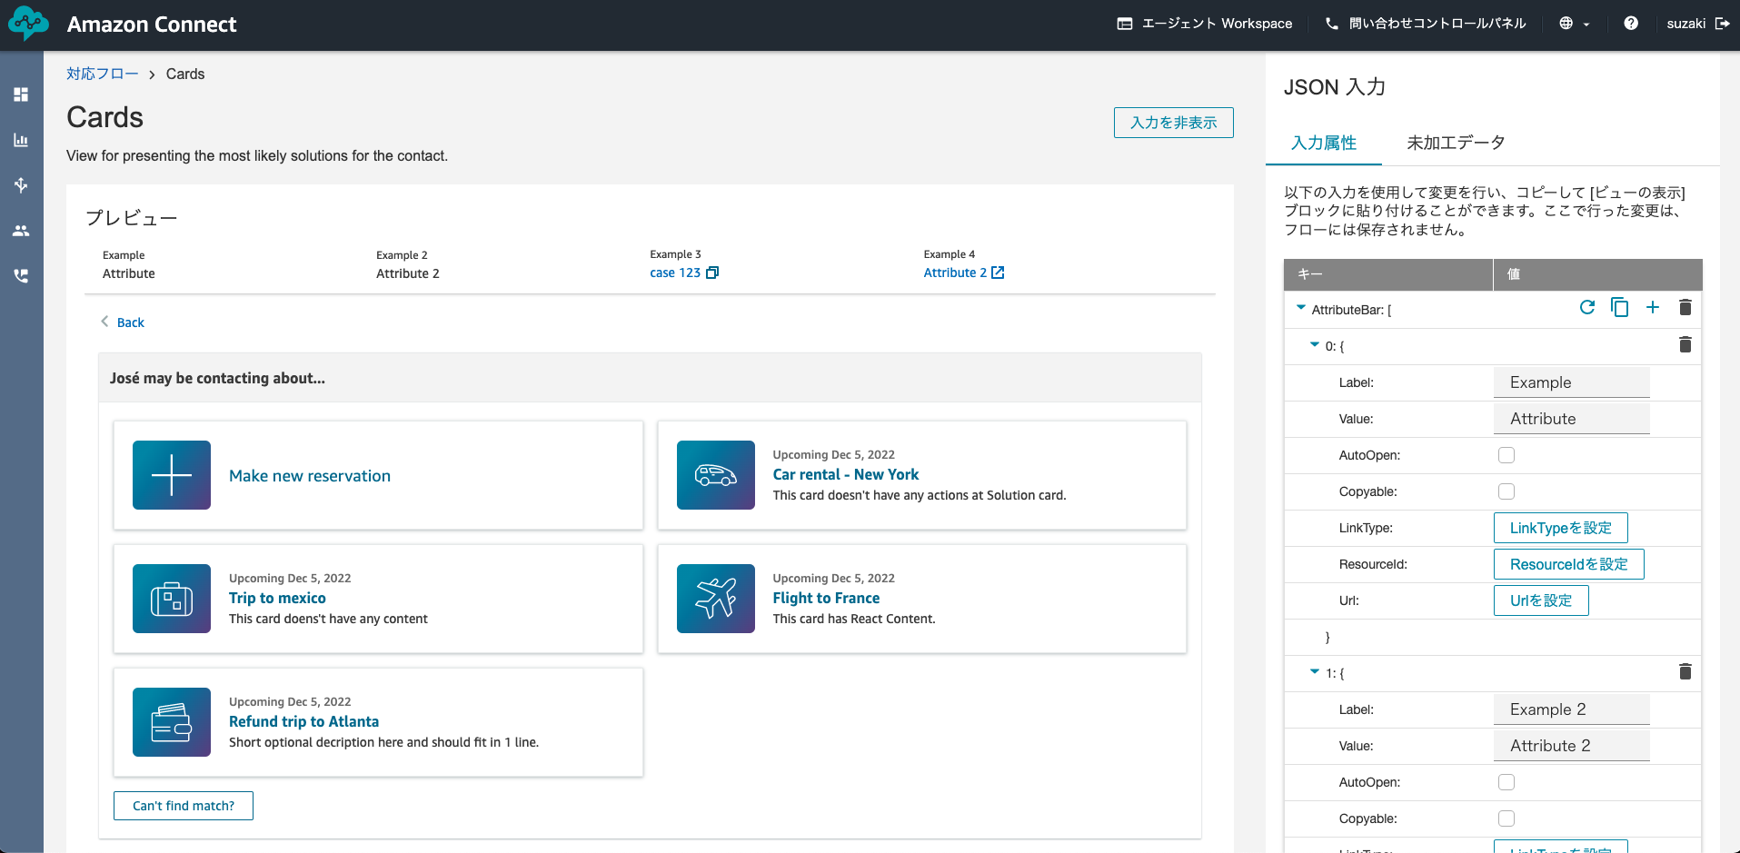Screen dimensions: 1740x853
Task: Select the metrics and analytics sidebar icon
Action: point(20,140)
